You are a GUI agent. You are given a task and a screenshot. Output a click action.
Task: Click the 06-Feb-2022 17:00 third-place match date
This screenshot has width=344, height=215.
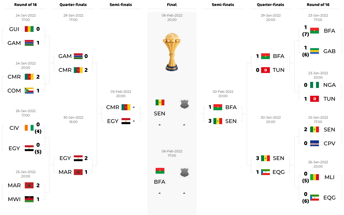(172, 153)
